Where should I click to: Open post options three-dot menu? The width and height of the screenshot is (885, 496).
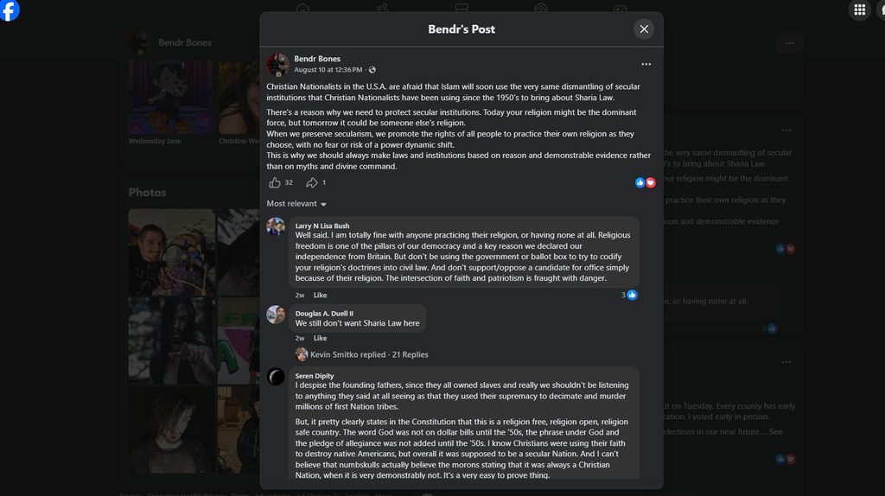[646, 64]
